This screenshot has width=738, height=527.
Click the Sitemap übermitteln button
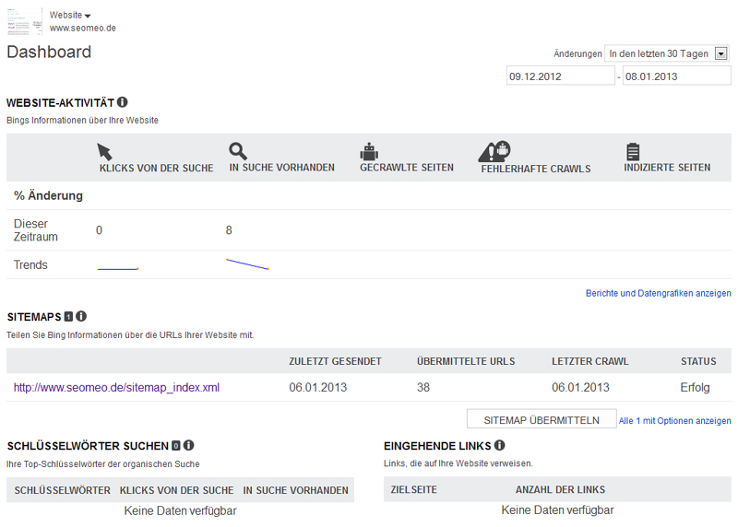[x=542, y=420]
